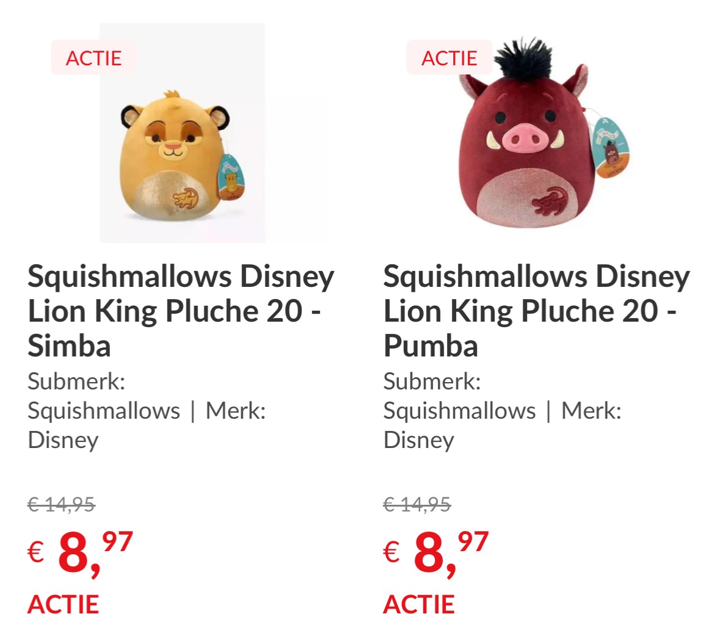This screenshot has height=636, width=720.
Task: Select Simba's crossed-out € 14,95 price
Action: (61, 505)
